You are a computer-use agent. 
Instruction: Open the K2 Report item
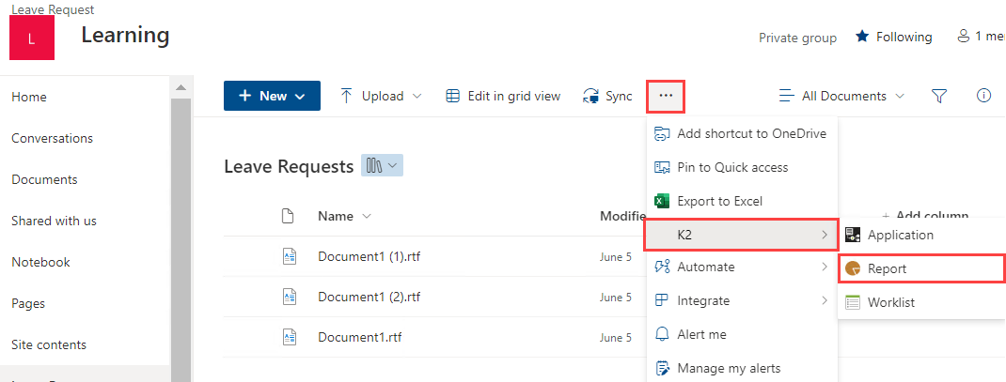pyautogui.click(x=887, y=268)
